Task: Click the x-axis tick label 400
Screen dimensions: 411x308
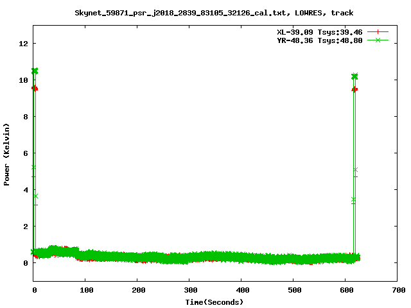Action: (242, 290)
